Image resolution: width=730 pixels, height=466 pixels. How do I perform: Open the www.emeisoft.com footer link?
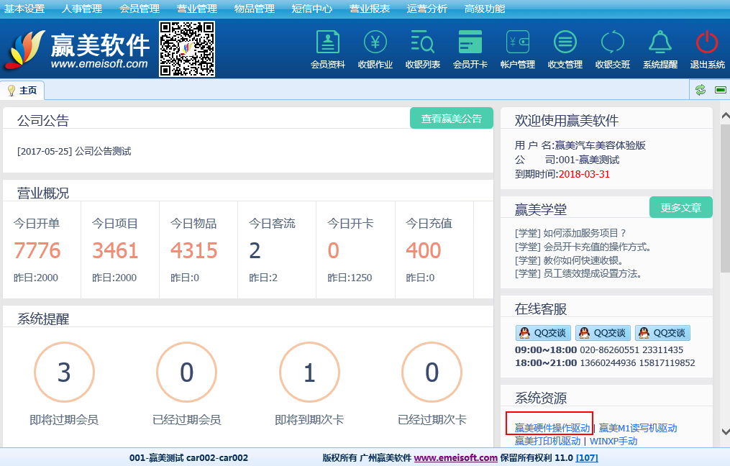[x=455, y=458]
